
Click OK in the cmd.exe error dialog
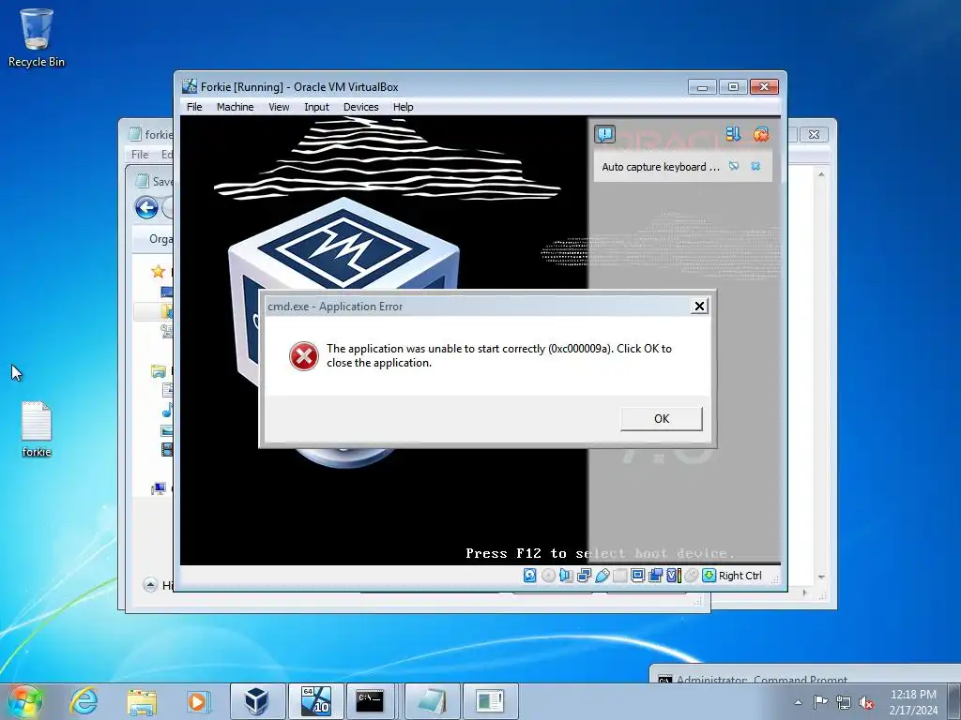coord(662,419)
